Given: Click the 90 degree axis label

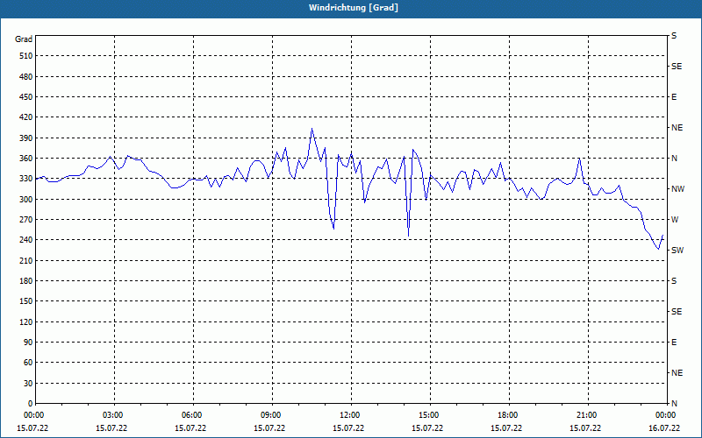Looking at the screenshot, I should coord(28,343).
